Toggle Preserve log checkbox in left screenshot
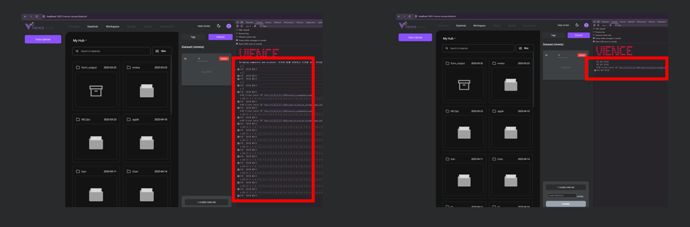 (237, 34)
